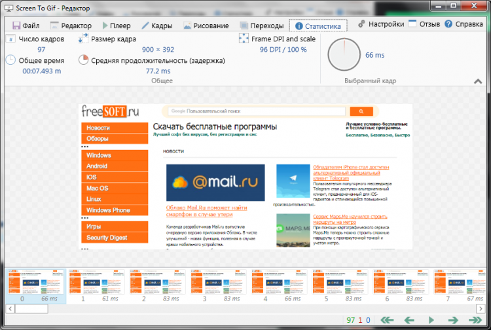Select frame 0 thumbnail
Image resolution: width=491 pixels, height=330 pixels.
36,286
